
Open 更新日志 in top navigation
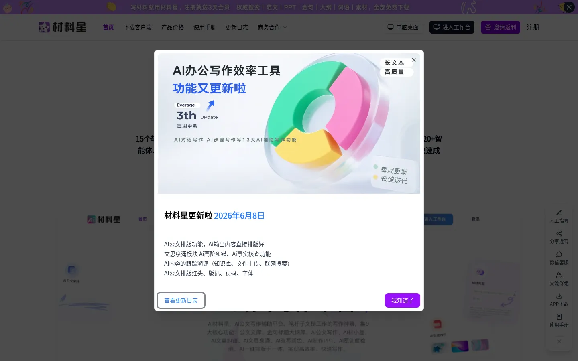coord(237,27)
